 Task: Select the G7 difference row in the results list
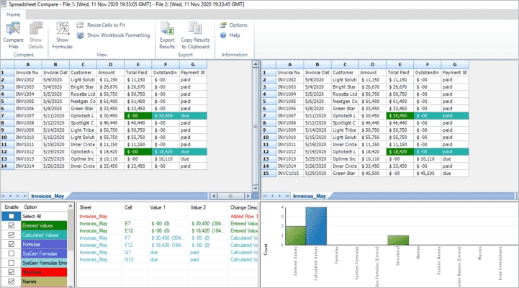click(168, 253)
